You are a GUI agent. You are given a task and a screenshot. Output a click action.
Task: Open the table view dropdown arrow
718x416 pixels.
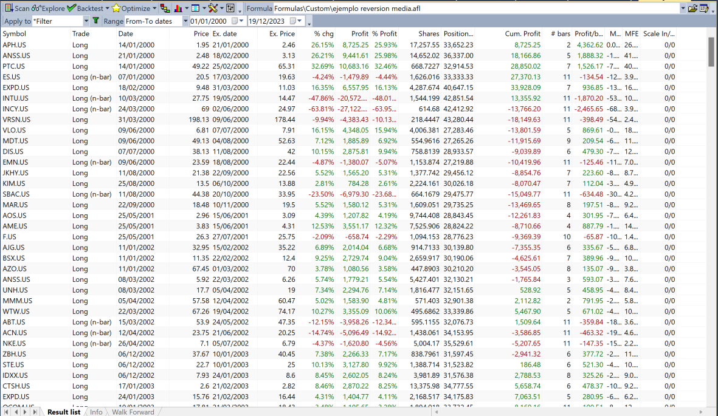[x=204, y=9]
